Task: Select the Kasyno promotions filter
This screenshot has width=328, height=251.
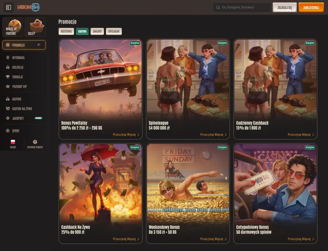Action: pos(82,31)
